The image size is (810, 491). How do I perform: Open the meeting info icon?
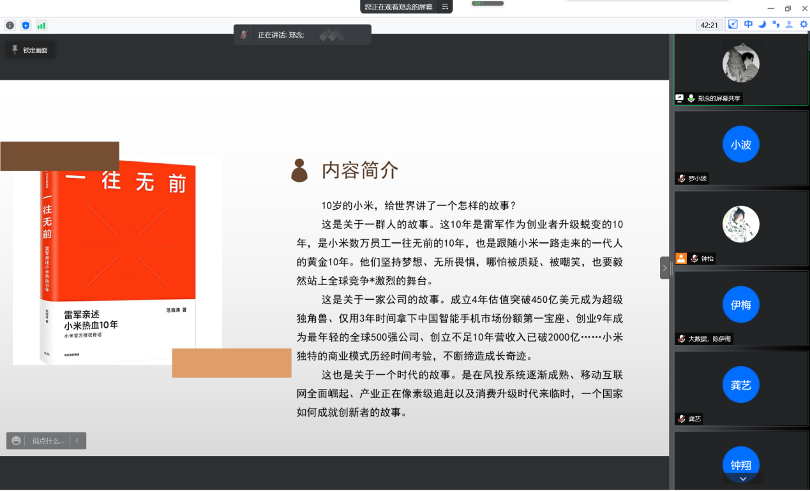10,26
